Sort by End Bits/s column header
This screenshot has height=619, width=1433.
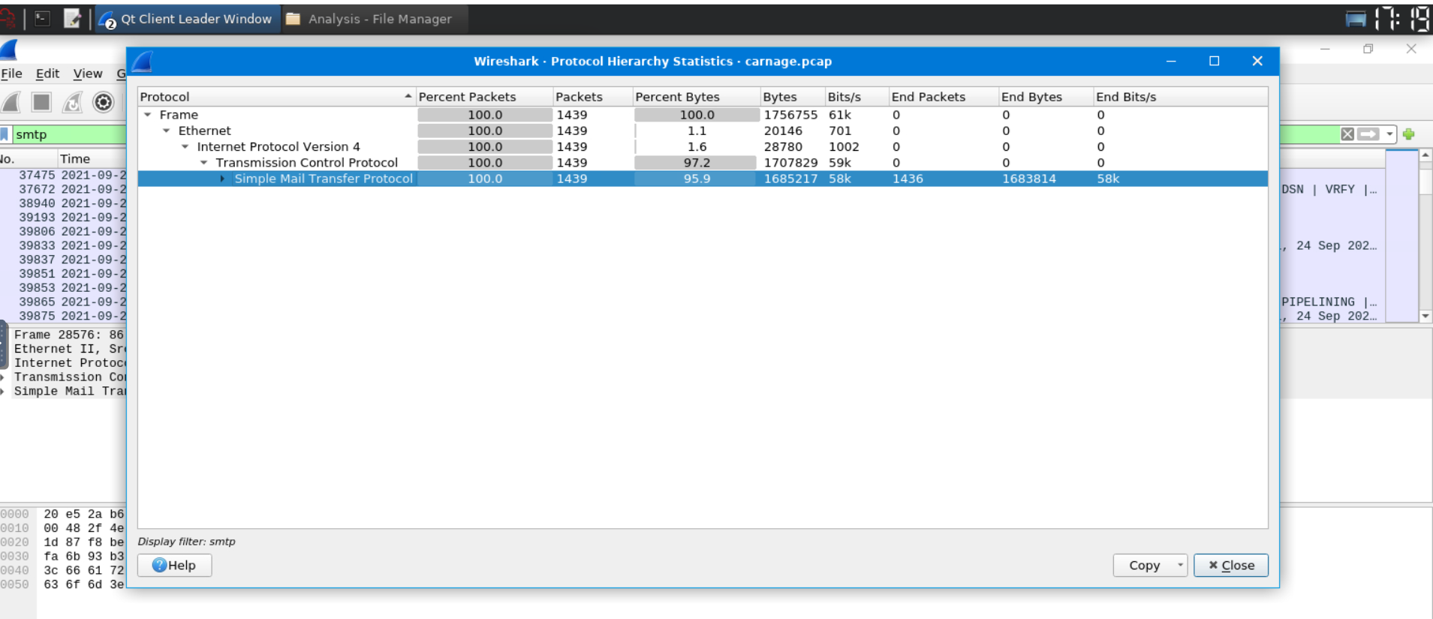1180,97
